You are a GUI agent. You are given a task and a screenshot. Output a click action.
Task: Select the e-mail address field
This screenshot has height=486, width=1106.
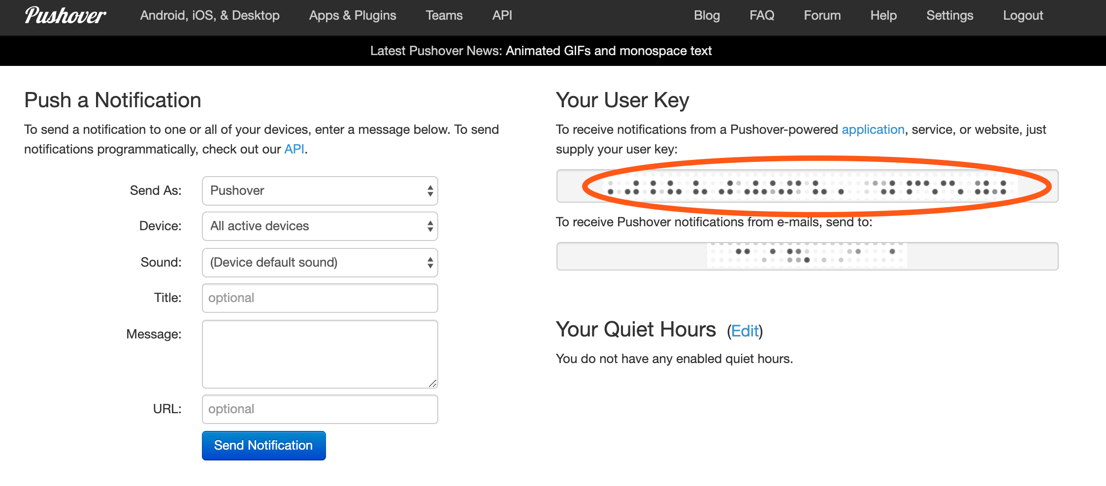[x=807, y=256]
